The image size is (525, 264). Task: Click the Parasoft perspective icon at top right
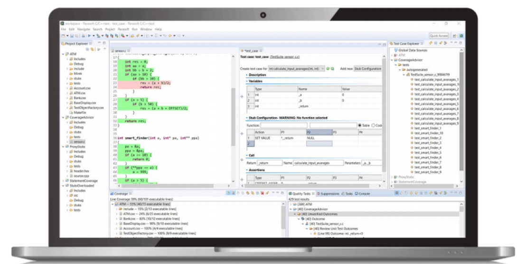coord(461,36)
